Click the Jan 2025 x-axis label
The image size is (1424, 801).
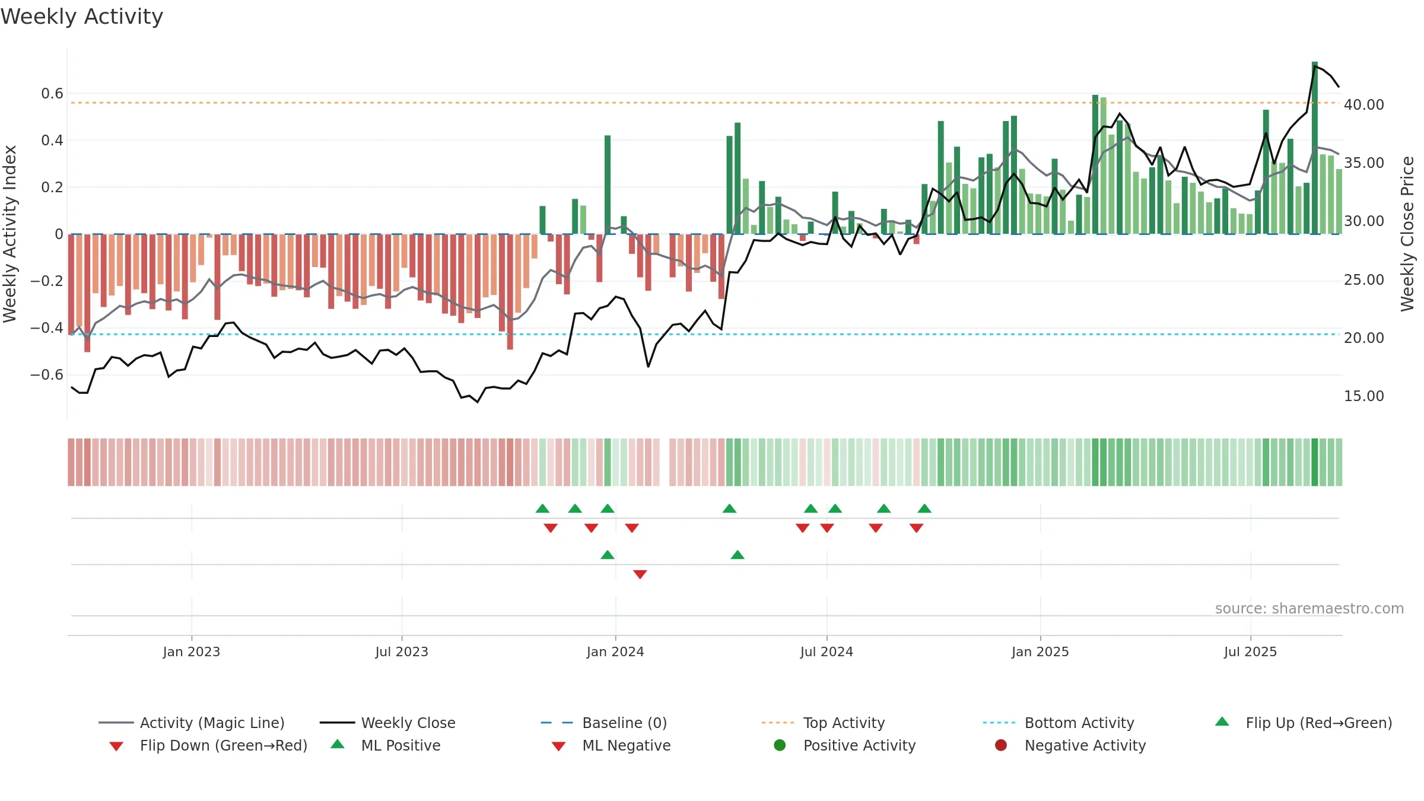(1040, 651)
